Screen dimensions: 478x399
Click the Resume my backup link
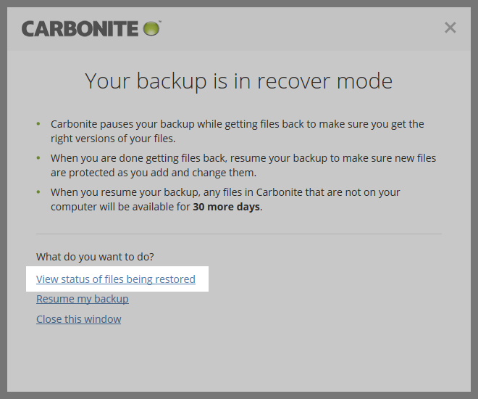click(x=83, y=299)
